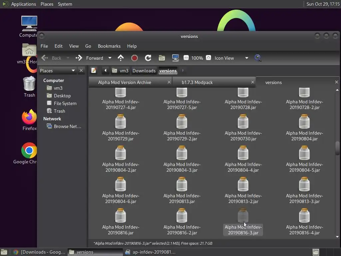Screen dimensions: 341x256
Task: Open search magnifier icon
Action: (258, 58)
